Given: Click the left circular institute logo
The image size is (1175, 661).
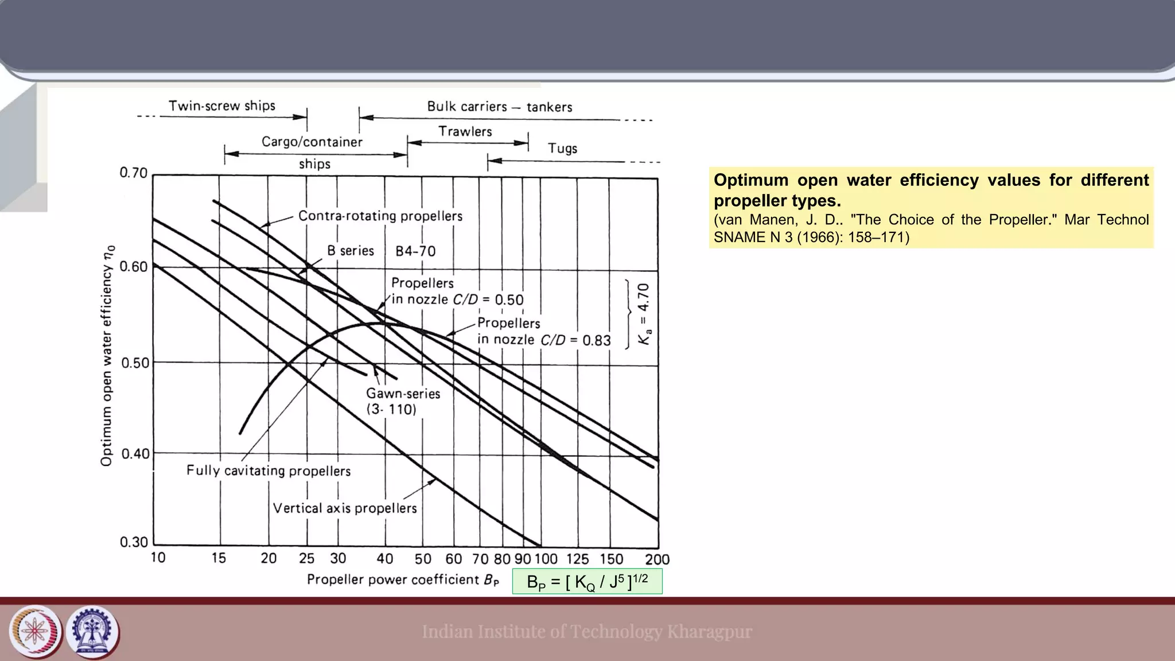Looking at the screenshot, I should (36, 632).
